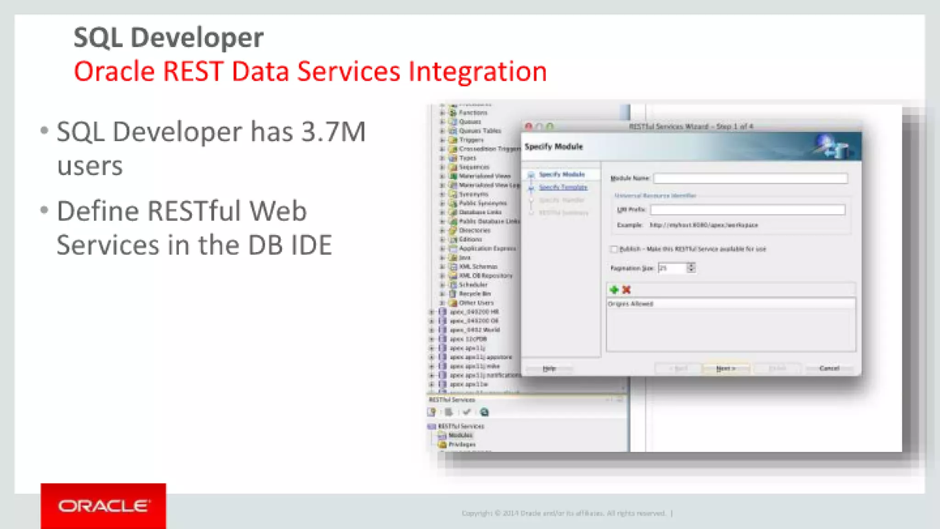Select the RESTful Services root tree node
The height and width of the screenshot is (529, 940).
[461, 426]
